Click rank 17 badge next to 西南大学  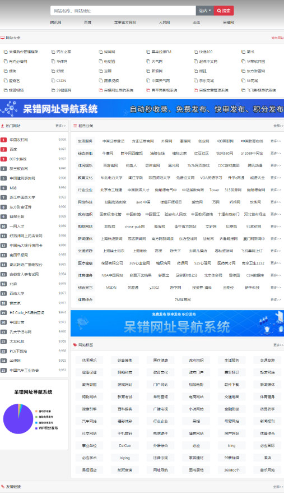(3, 293)
